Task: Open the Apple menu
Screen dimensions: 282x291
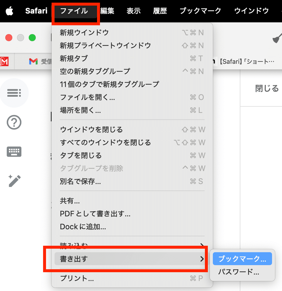Action: coord(9,11)
